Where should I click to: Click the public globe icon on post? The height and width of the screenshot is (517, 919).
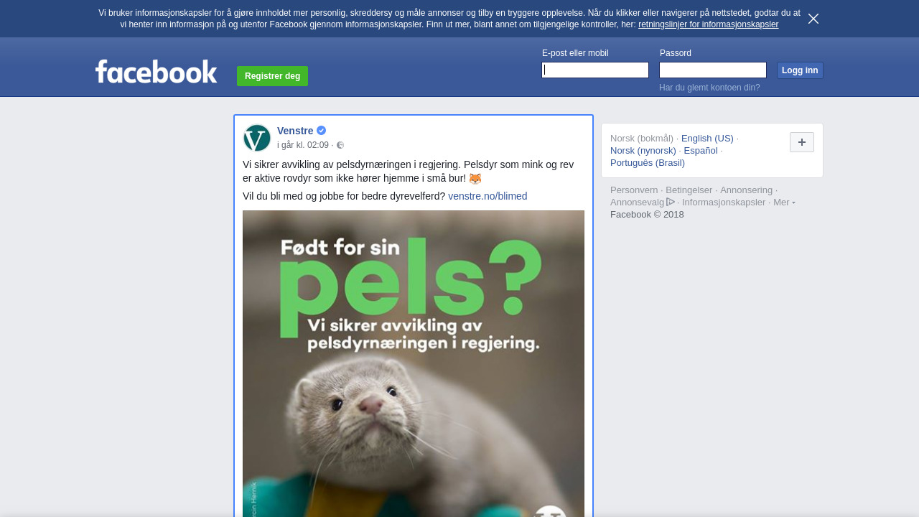(x=340, y=145)
